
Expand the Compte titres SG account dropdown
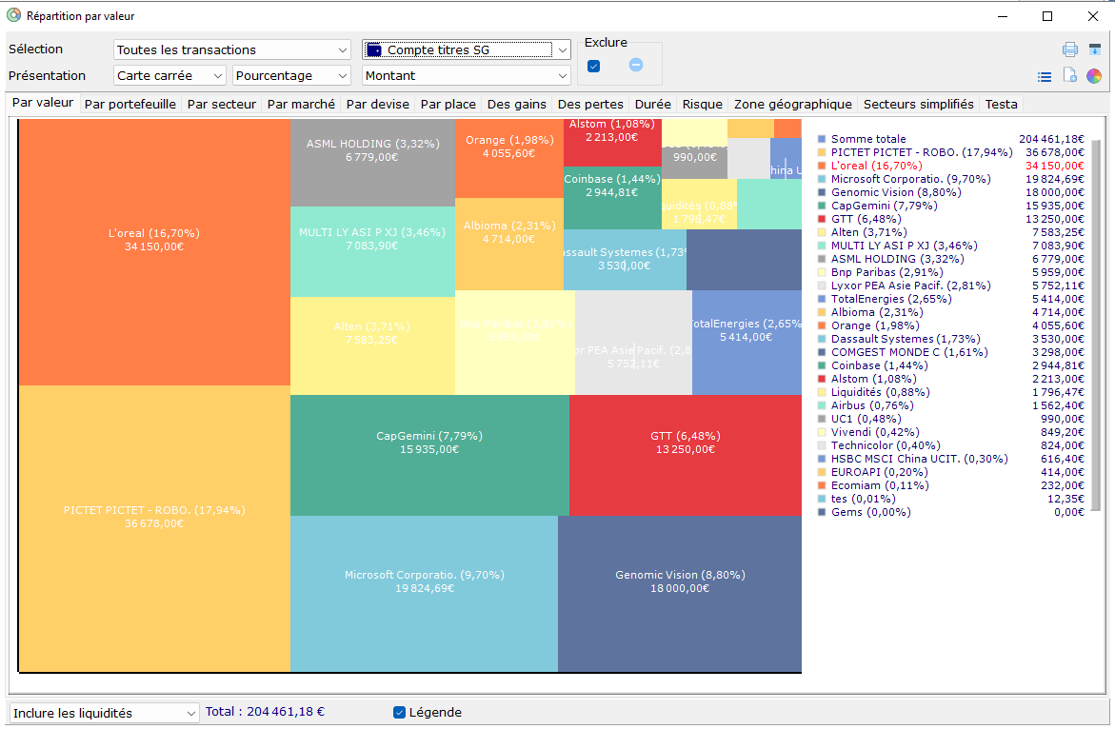tap(467, 49)
